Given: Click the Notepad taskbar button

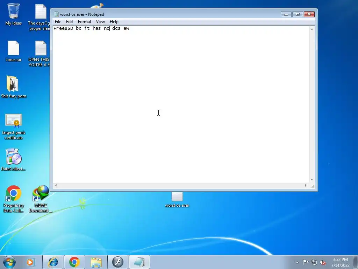Looking at the screenshot, I should point(139,262).
